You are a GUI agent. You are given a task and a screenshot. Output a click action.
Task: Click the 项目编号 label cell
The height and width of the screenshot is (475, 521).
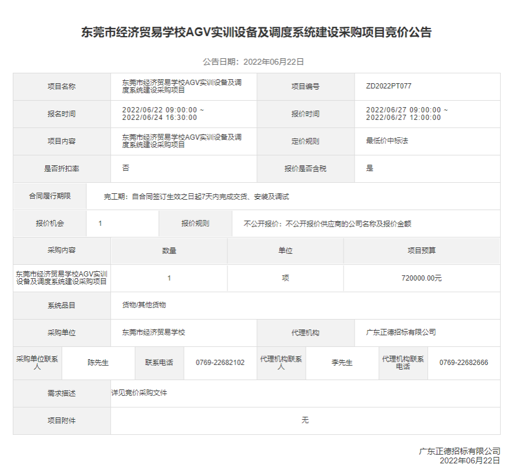point(305,87)
